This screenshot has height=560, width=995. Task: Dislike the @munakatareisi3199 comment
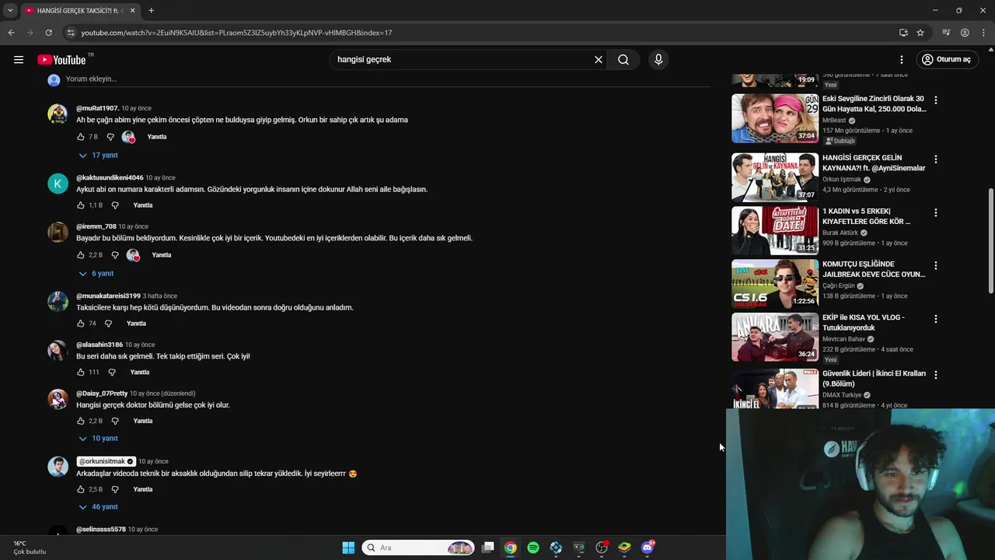[x=109, y=324]
